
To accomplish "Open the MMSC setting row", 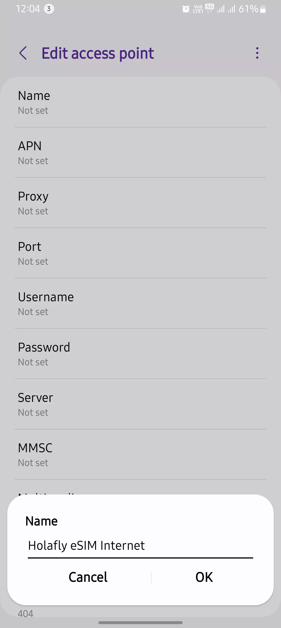I will click(140, 455).
